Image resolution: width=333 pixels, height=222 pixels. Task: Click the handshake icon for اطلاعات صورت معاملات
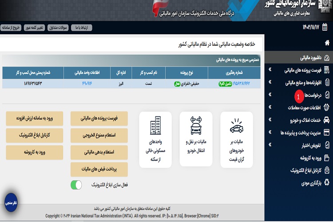327,107
